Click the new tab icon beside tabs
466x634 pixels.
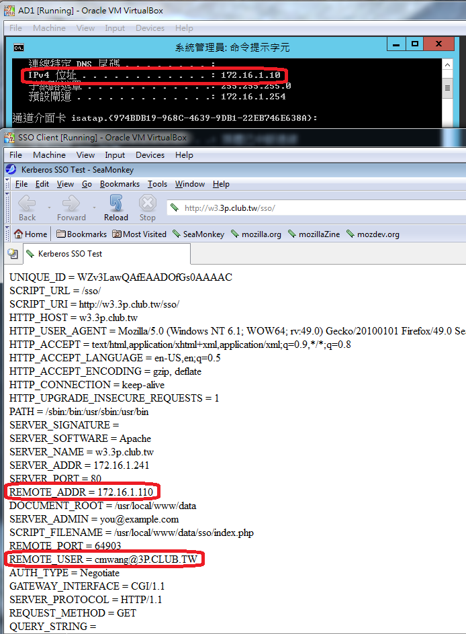tap(13, 253)
